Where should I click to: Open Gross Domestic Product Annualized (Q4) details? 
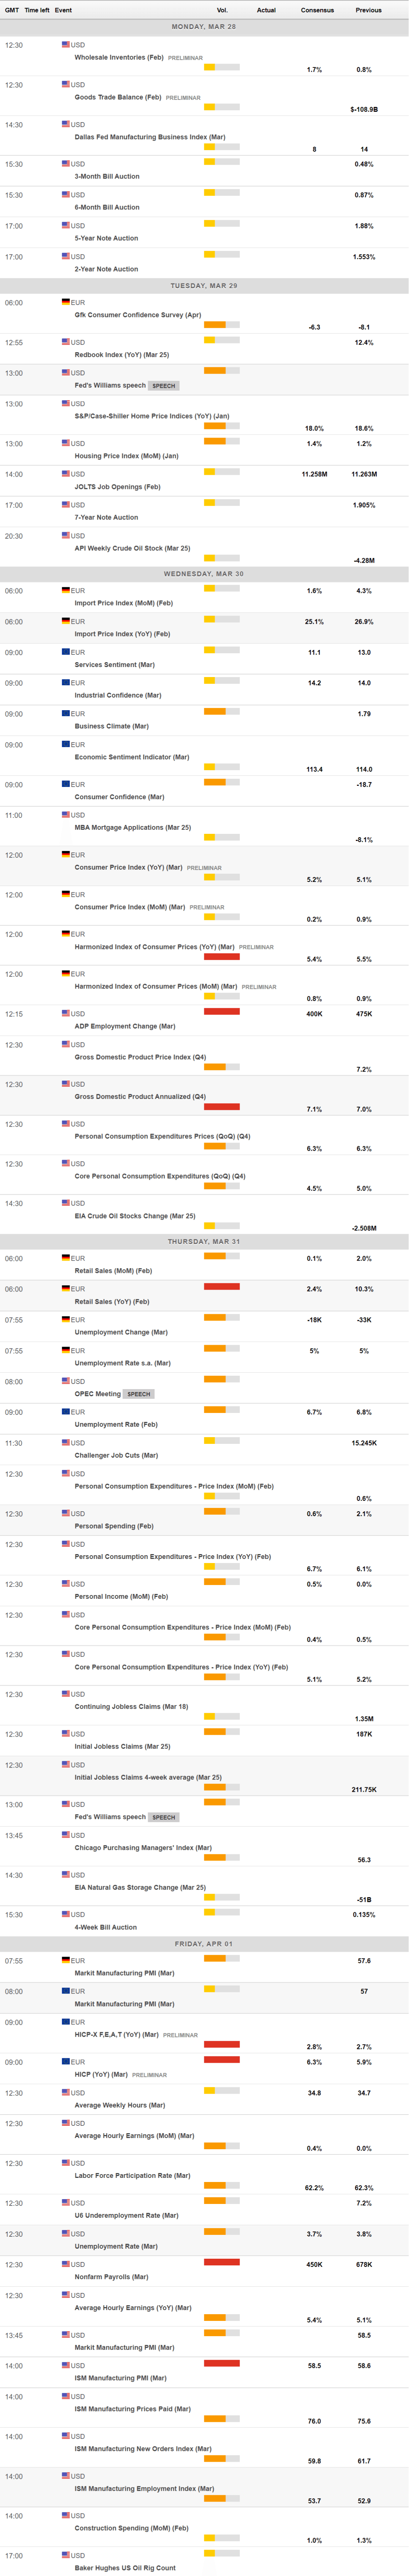point(140,1097)
